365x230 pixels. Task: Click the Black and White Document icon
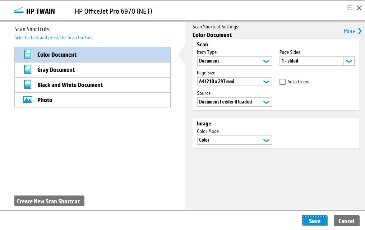[x=28, y=85]
